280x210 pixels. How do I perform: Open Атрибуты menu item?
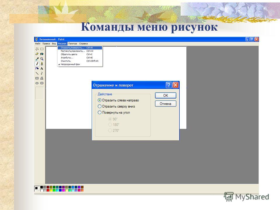click(x=80, y=58)
